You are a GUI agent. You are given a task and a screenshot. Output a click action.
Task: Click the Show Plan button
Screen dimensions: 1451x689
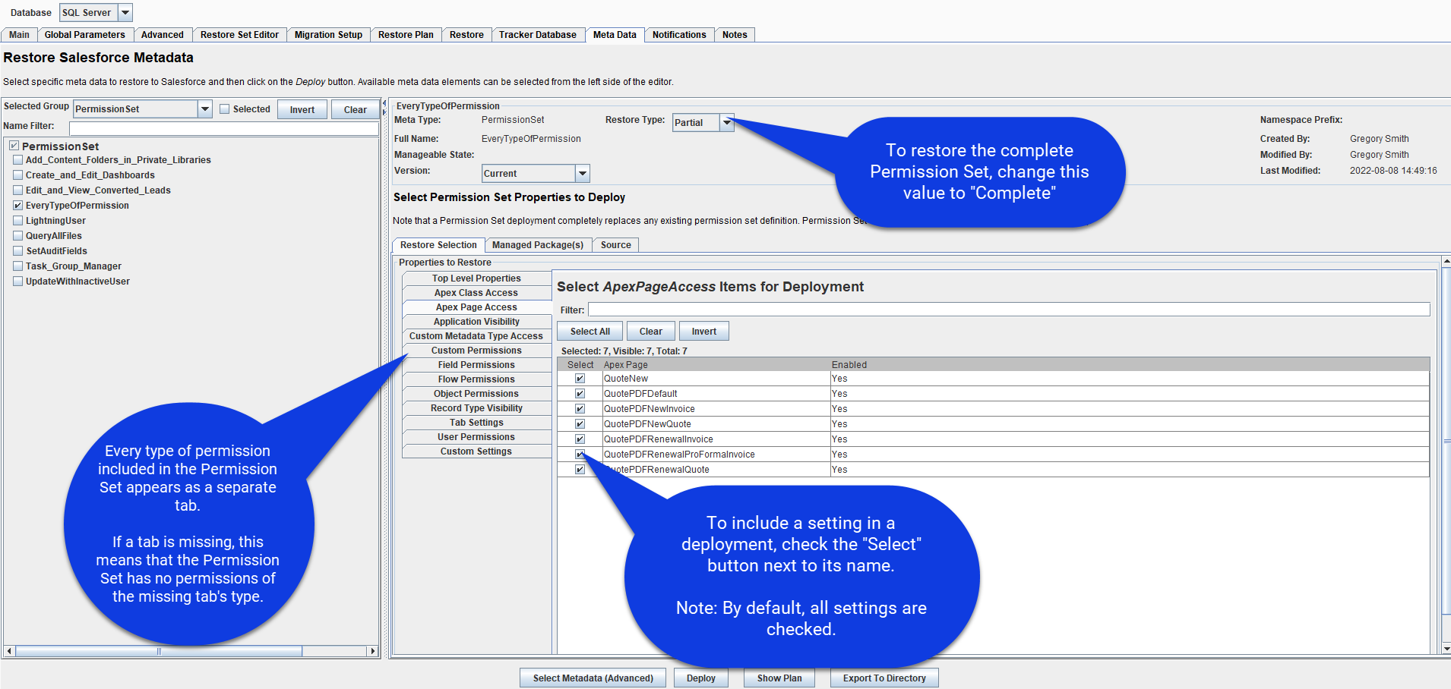779,678
